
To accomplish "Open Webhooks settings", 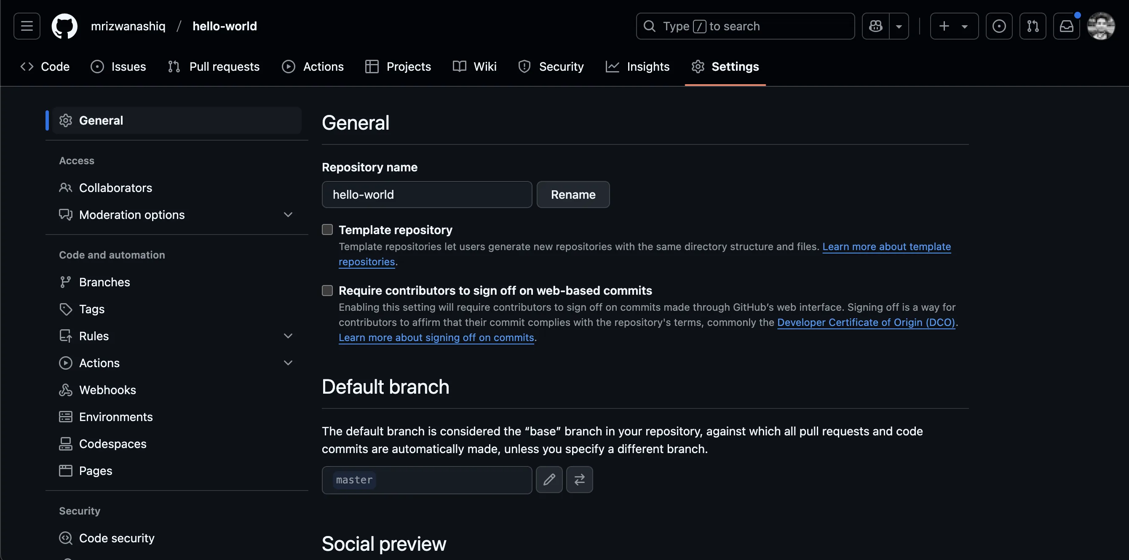I will 177,390.
